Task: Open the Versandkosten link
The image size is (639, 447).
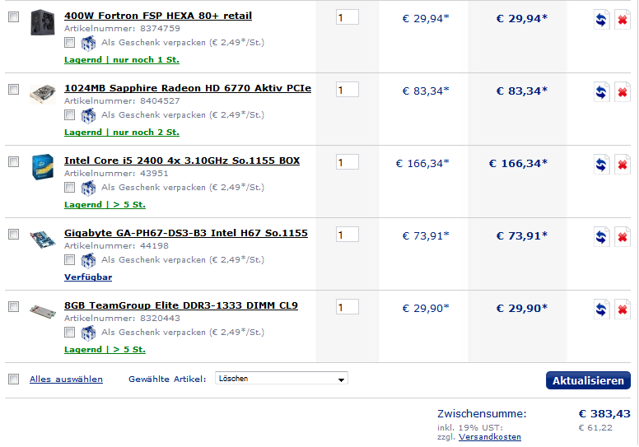Action: point(489,437)
